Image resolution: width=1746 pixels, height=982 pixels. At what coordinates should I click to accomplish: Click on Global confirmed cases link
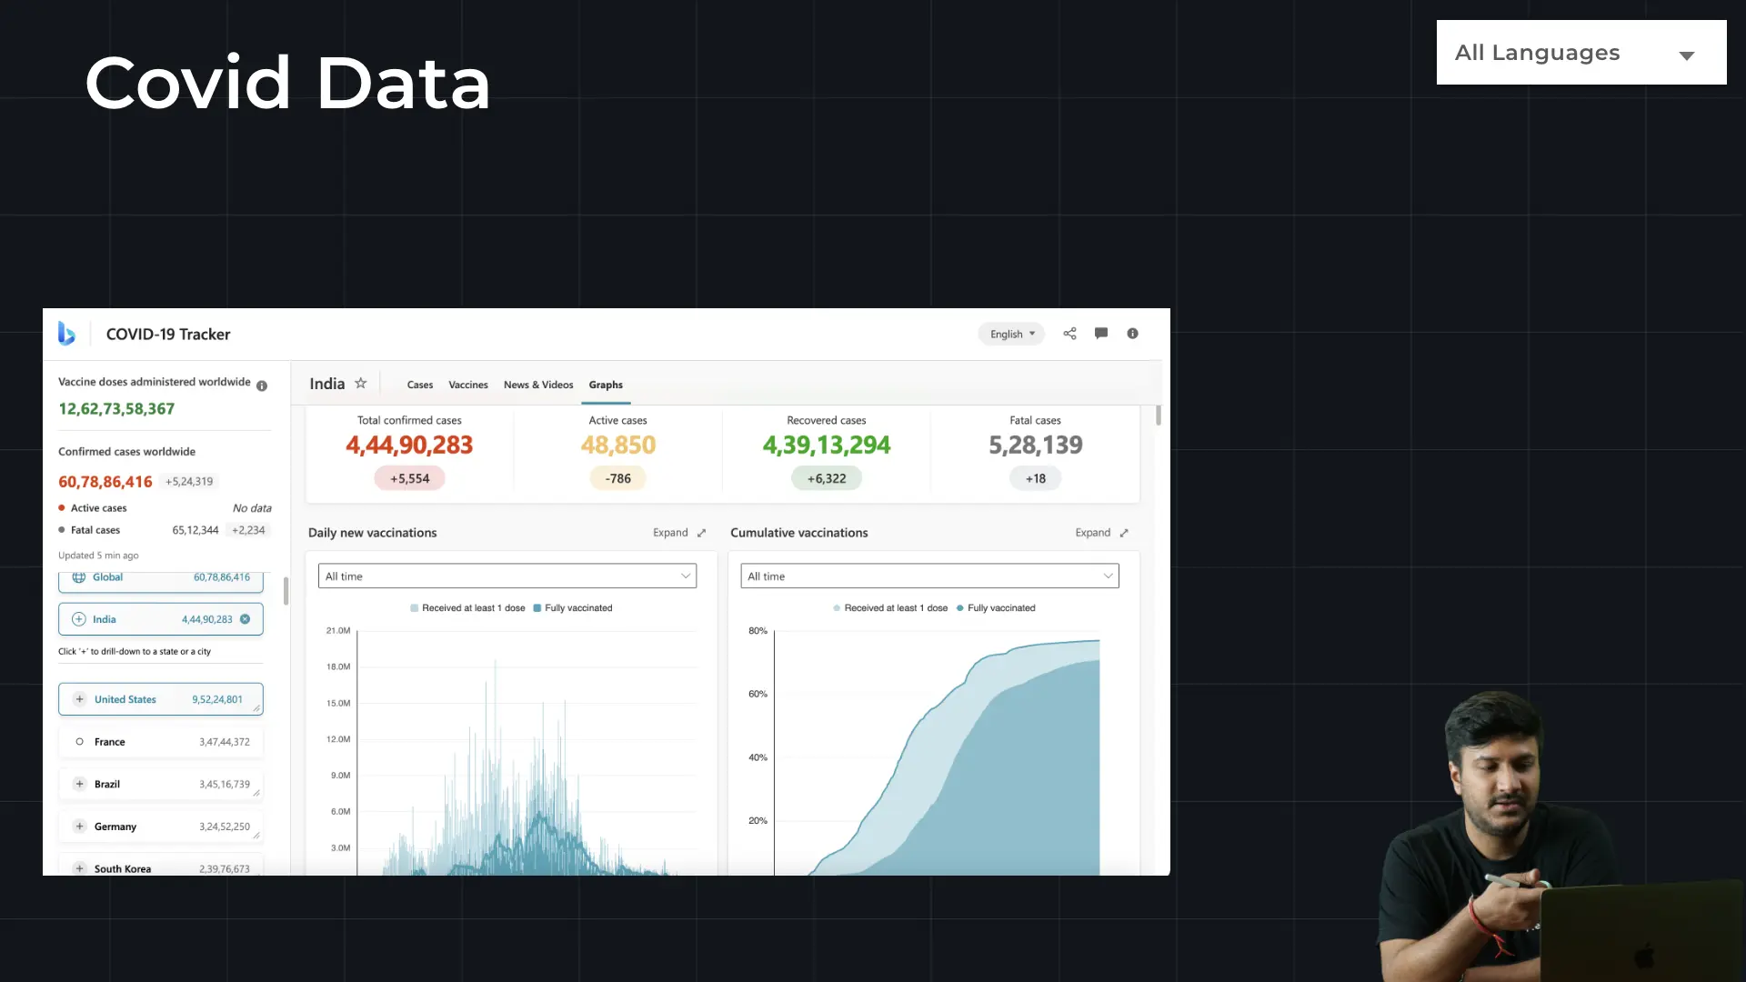coord(161,576)
